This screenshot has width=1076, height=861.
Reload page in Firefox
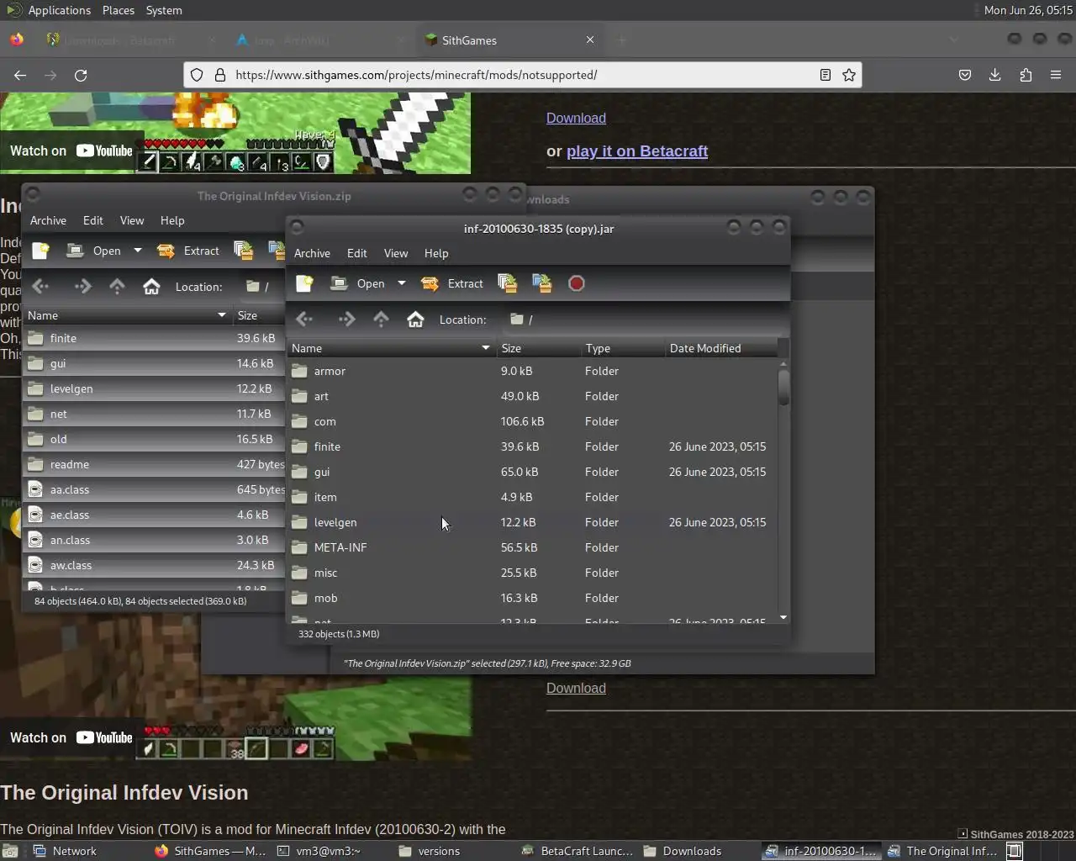81,75
